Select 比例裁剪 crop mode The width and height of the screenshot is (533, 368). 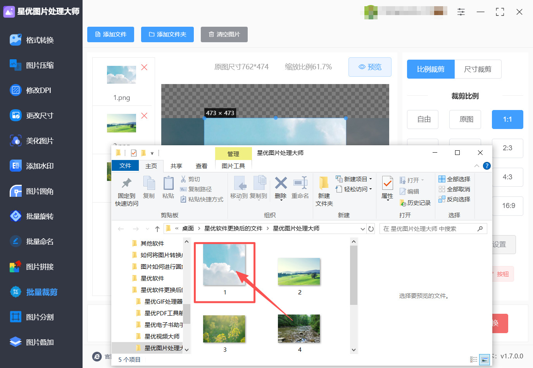(x=431, y=69)
